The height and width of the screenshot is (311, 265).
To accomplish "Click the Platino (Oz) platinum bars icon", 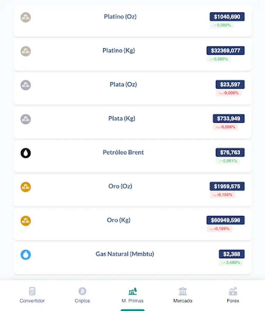I will pos(26,17).
